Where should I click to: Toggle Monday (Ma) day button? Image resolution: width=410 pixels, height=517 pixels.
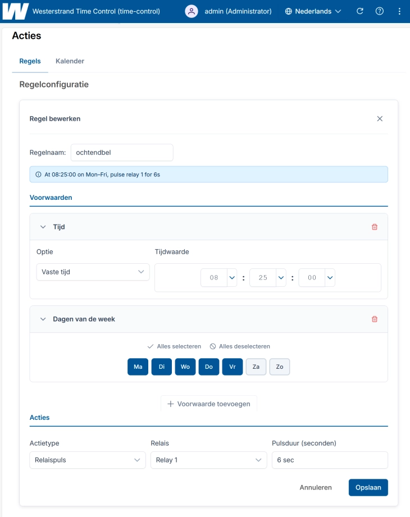click(138, 367)
